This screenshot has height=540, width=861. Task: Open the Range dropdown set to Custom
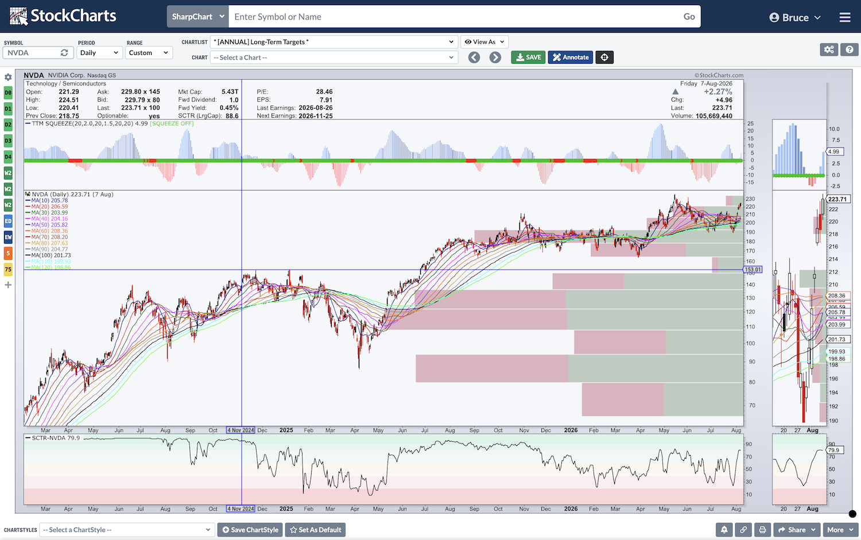(x=149, y=53)
